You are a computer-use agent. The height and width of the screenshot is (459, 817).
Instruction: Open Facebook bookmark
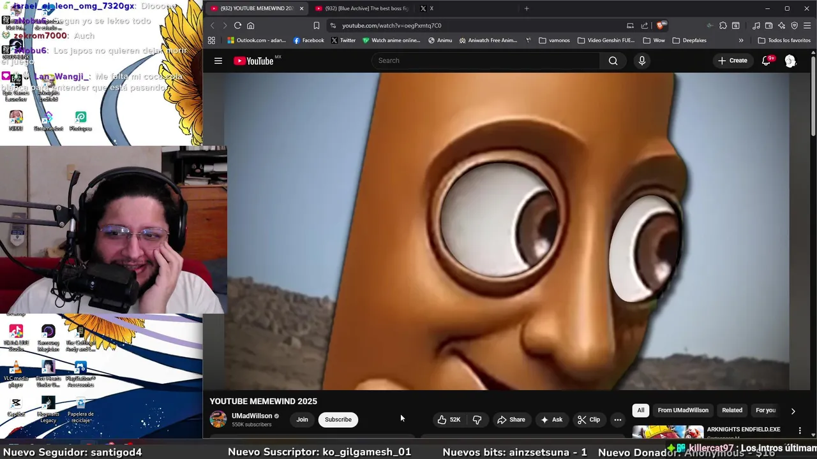[x=309, y=40]
